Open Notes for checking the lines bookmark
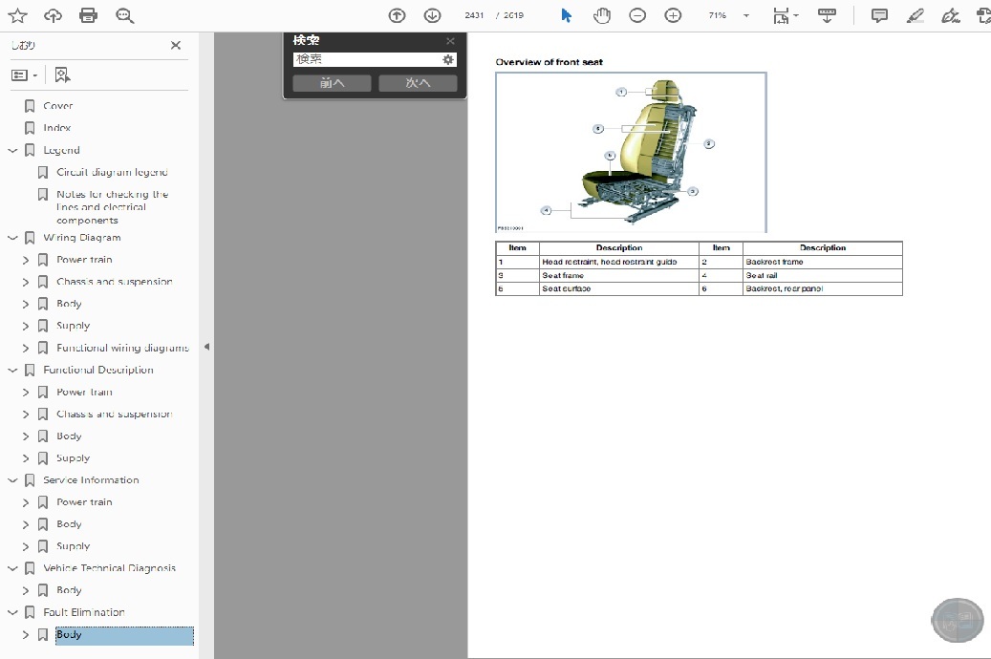This screenshot has height=659, width=991. (112, 206)
